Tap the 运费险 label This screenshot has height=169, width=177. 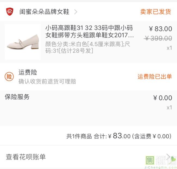coord(28,72)
